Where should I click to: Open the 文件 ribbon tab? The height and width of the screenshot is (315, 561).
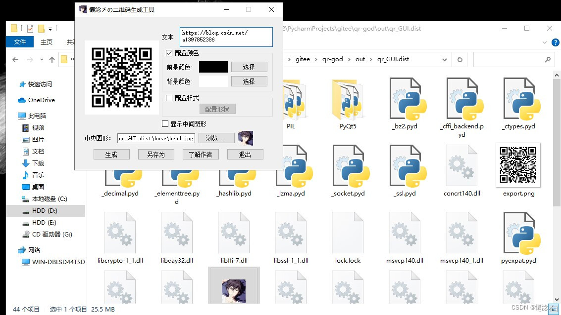coord(20,42)
